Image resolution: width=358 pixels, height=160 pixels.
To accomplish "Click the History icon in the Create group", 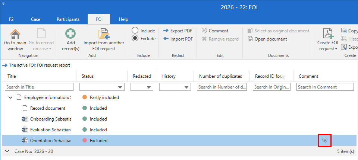I will pos(343,39).
